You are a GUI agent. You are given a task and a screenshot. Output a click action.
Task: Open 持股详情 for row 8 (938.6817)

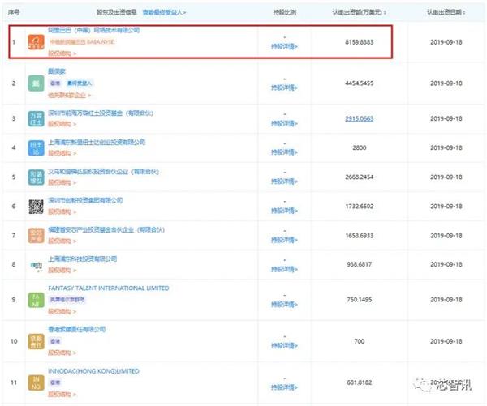tap(285, 269)
